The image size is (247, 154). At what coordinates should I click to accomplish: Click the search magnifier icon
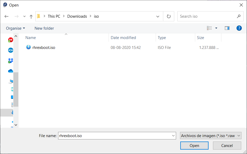tap(239, 16)
